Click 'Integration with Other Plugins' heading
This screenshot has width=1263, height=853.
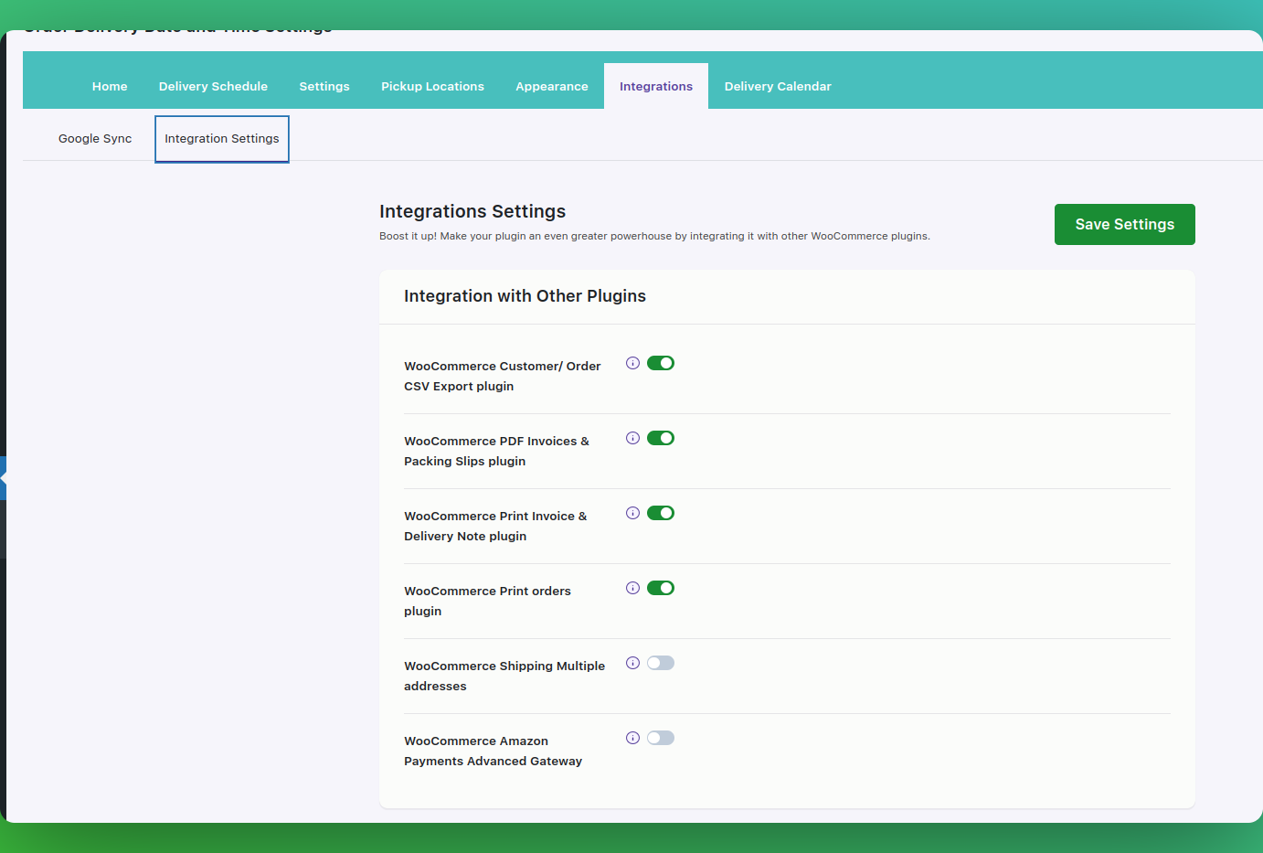[525, 296]
